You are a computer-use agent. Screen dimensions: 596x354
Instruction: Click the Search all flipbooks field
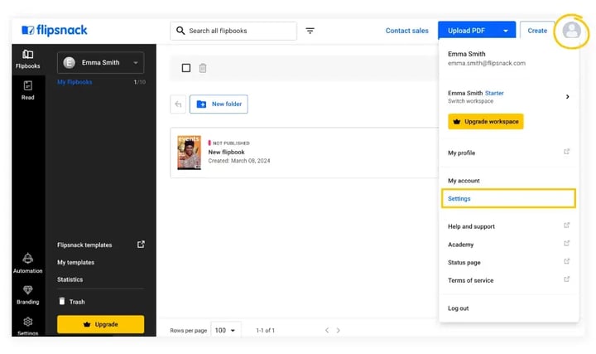coord(233,31)
